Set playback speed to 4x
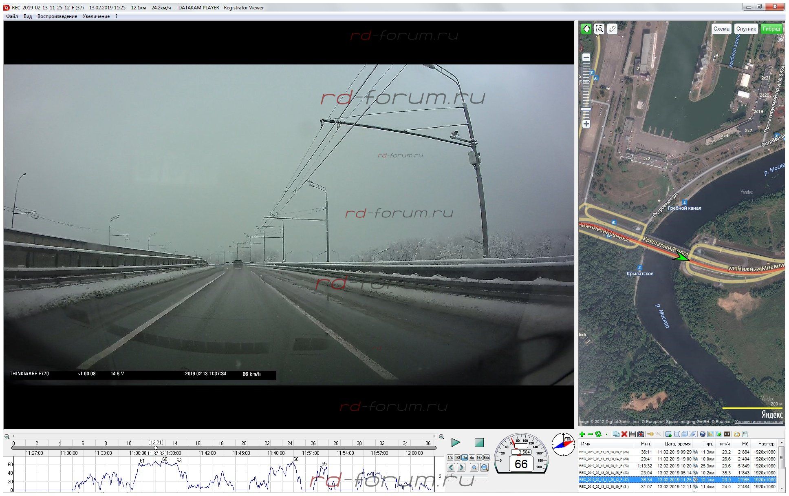The image size is (789, 496). click(472, 458)
